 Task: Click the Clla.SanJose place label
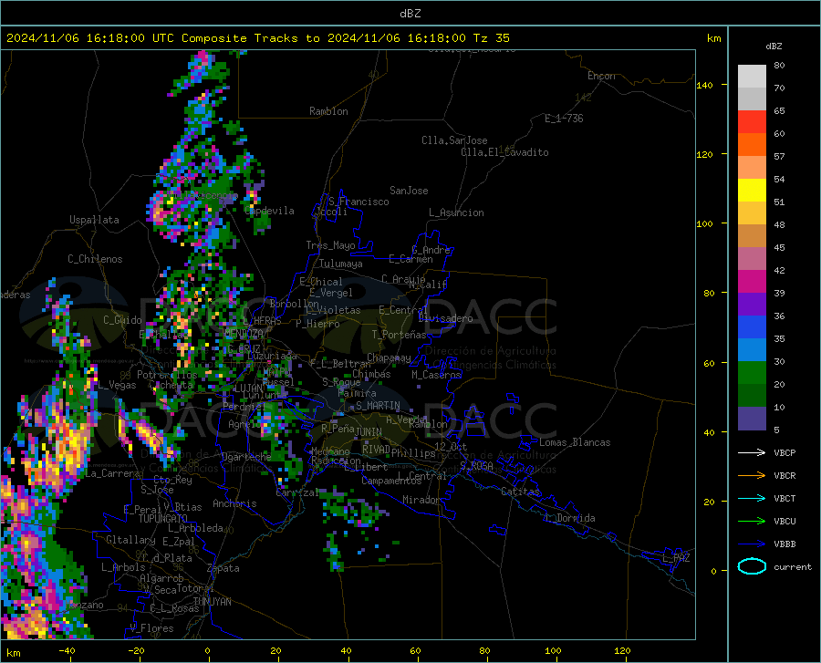coord(454,140)
